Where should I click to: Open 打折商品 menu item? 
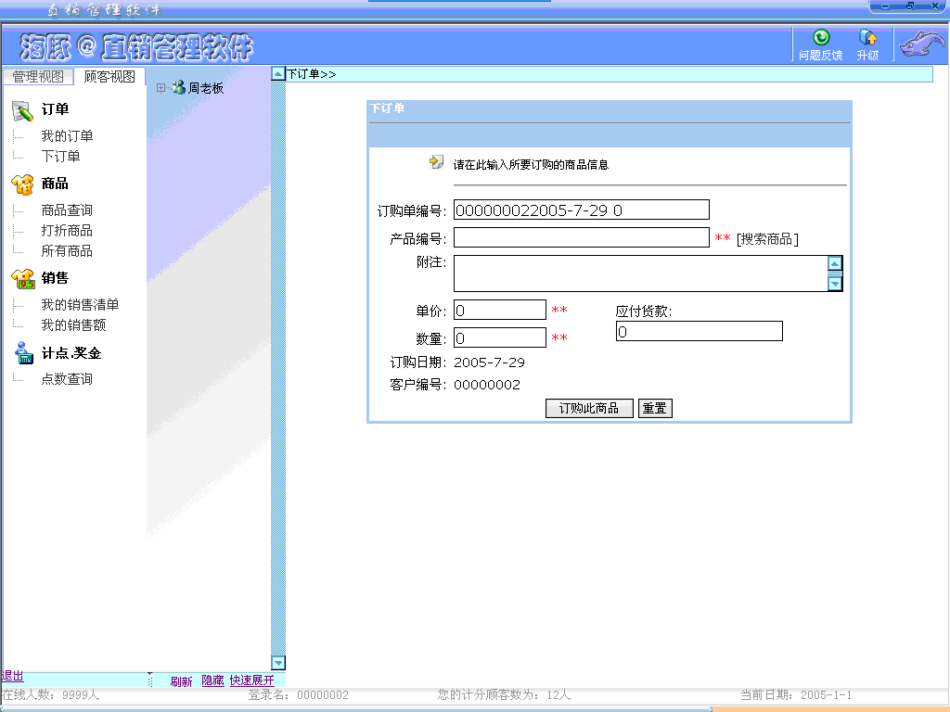click(x=67, y=231)
